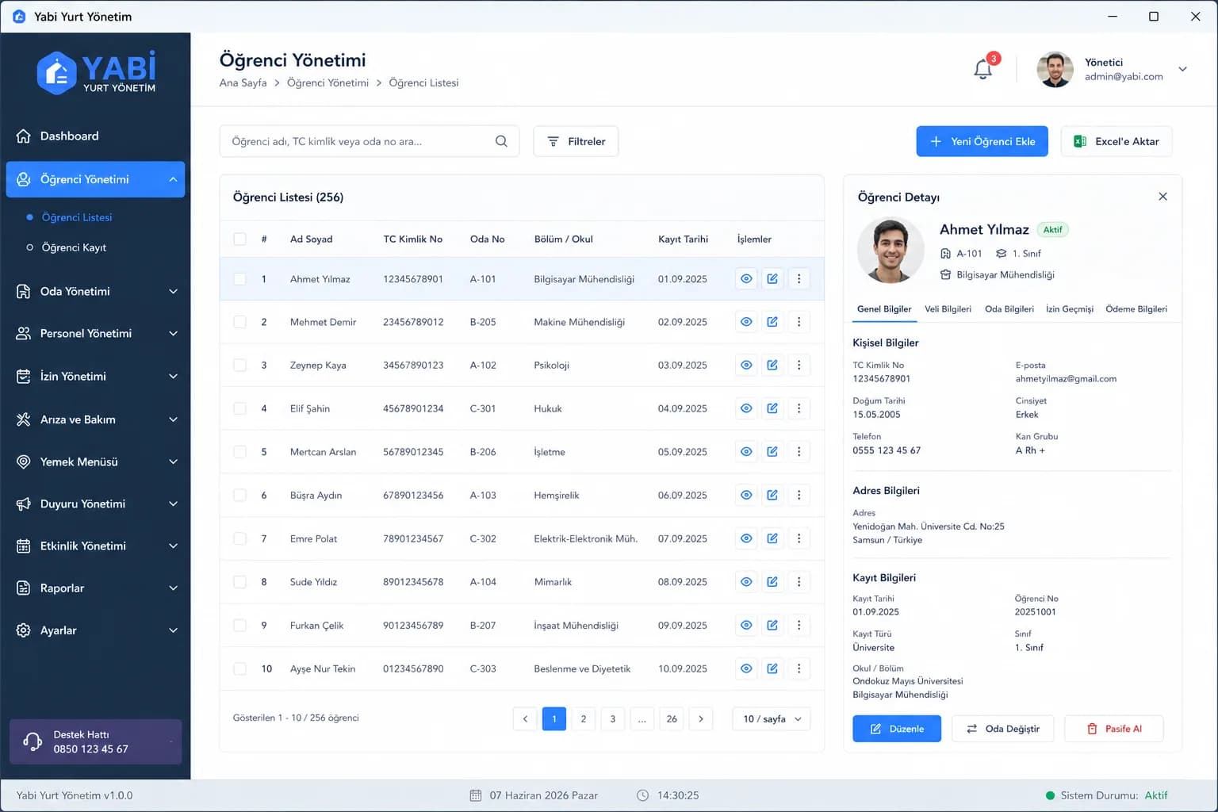Click Ana Sayfa breadcrumb link

(243, 82)
